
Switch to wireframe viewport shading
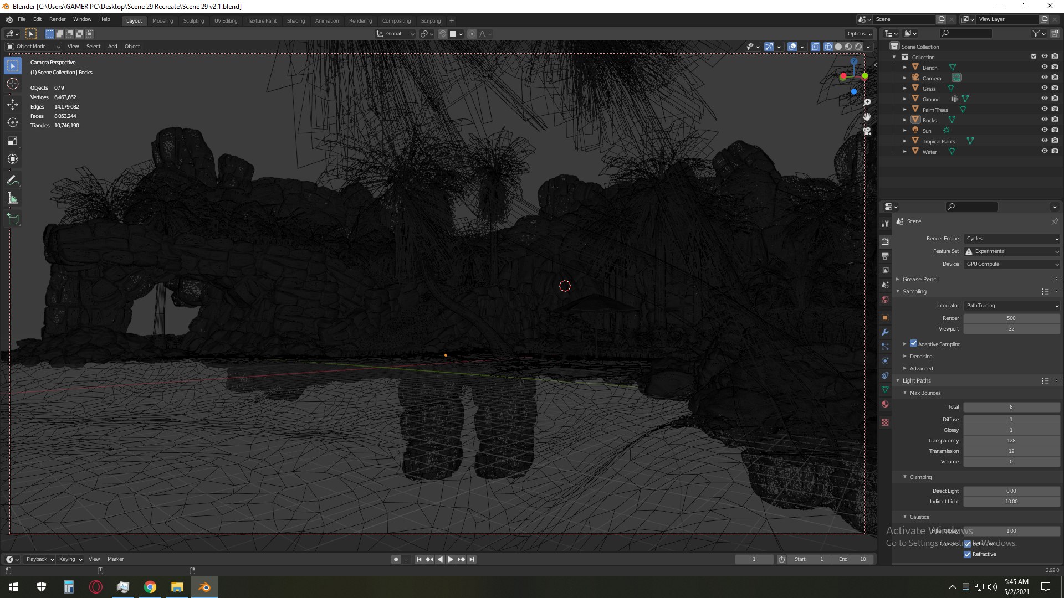828,47
